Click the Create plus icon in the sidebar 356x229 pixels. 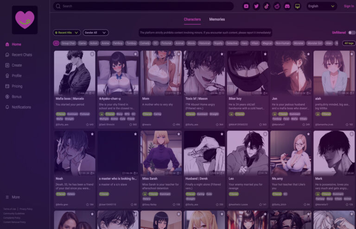pos(7,65)
